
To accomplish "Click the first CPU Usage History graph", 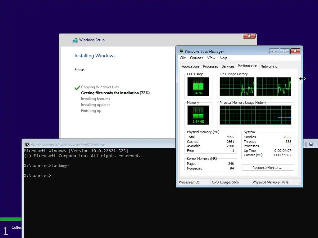I will click(237, 87).
